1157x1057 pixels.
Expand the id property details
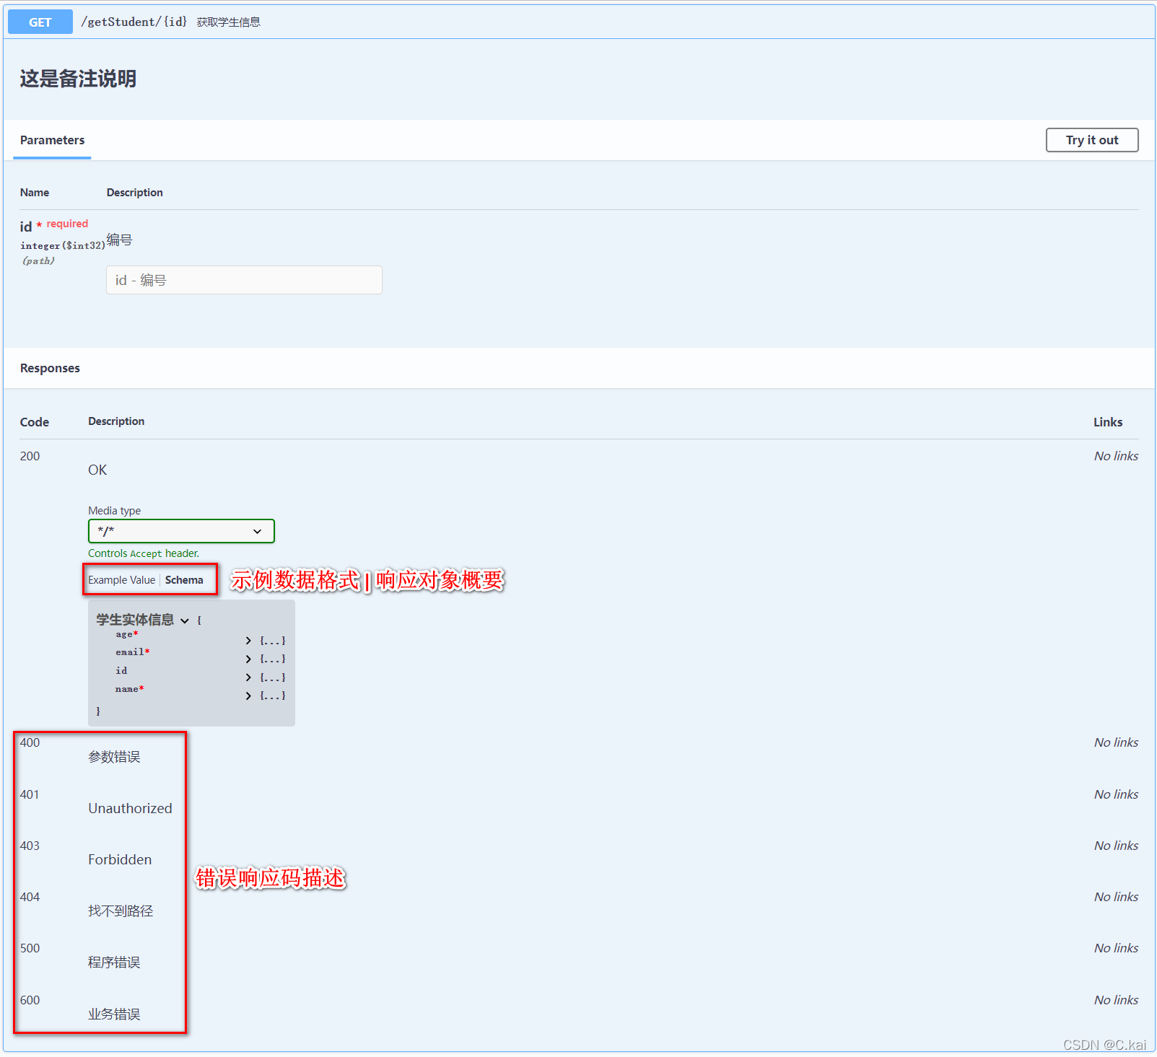(x=248, y=677)
